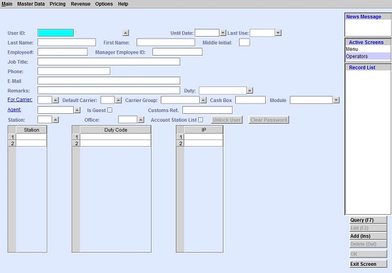Select Menu in Active Screens list
Viewport: 392px width, 273px height.
pos(368,49)
